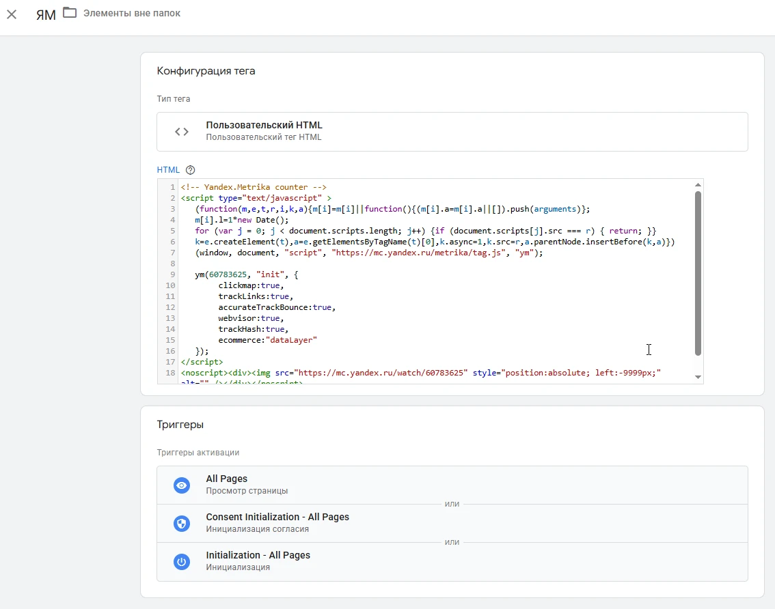
Task: Click the accurateTrackBounce:true code line
Action: tap(277, 307)
